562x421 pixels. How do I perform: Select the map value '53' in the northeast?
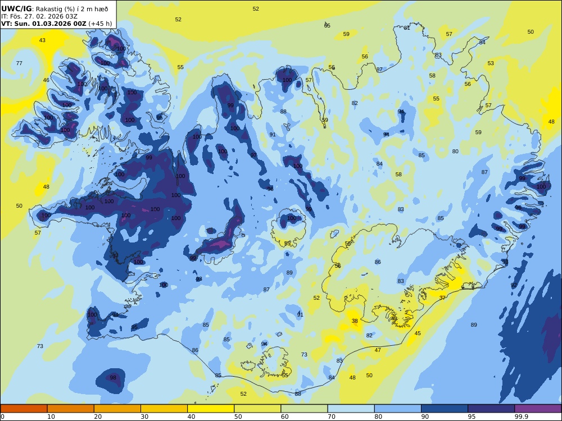pos(491,63)
